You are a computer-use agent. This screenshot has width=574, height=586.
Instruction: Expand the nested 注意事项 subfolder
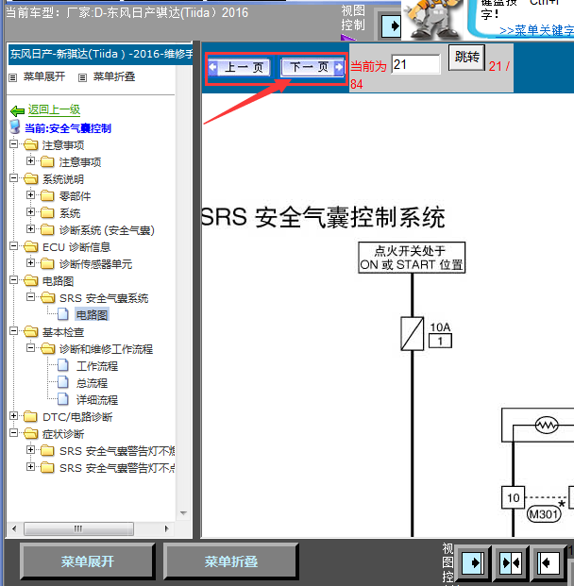[x=30, y=161]
